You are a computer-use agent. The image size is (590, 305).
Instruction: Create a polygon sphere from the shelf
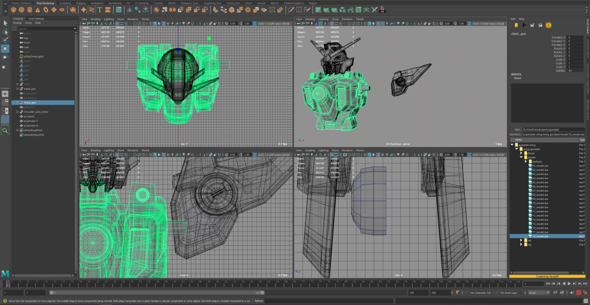pos(14,9)
